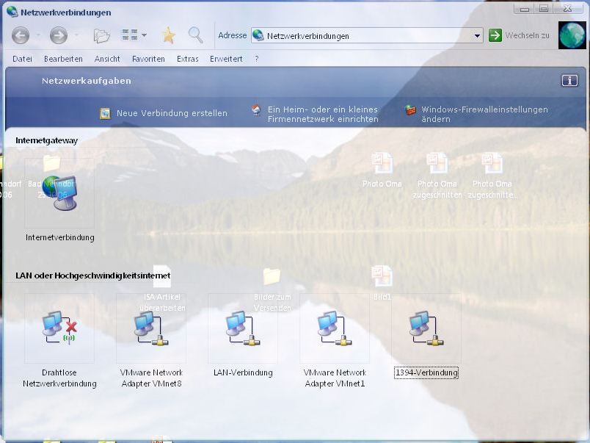The width and height of the screenshot is (590, 443).
Task: Select the 1394-Verbindung icon
Action: (x=426, y=328)
